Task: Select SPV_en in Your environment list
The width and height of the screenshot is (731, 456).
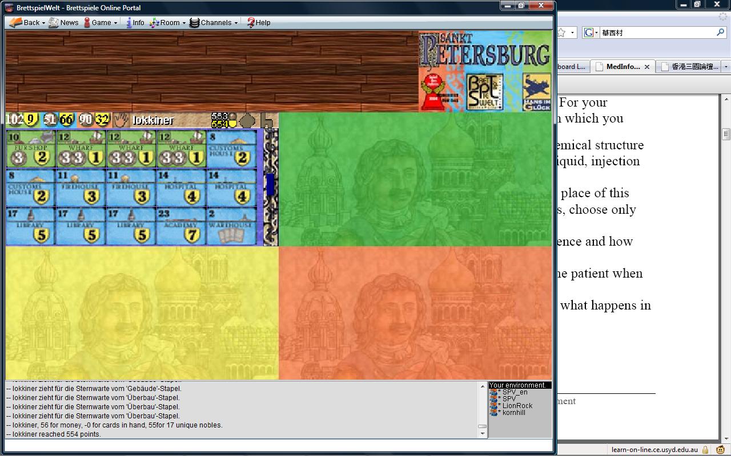Action: 509,392
